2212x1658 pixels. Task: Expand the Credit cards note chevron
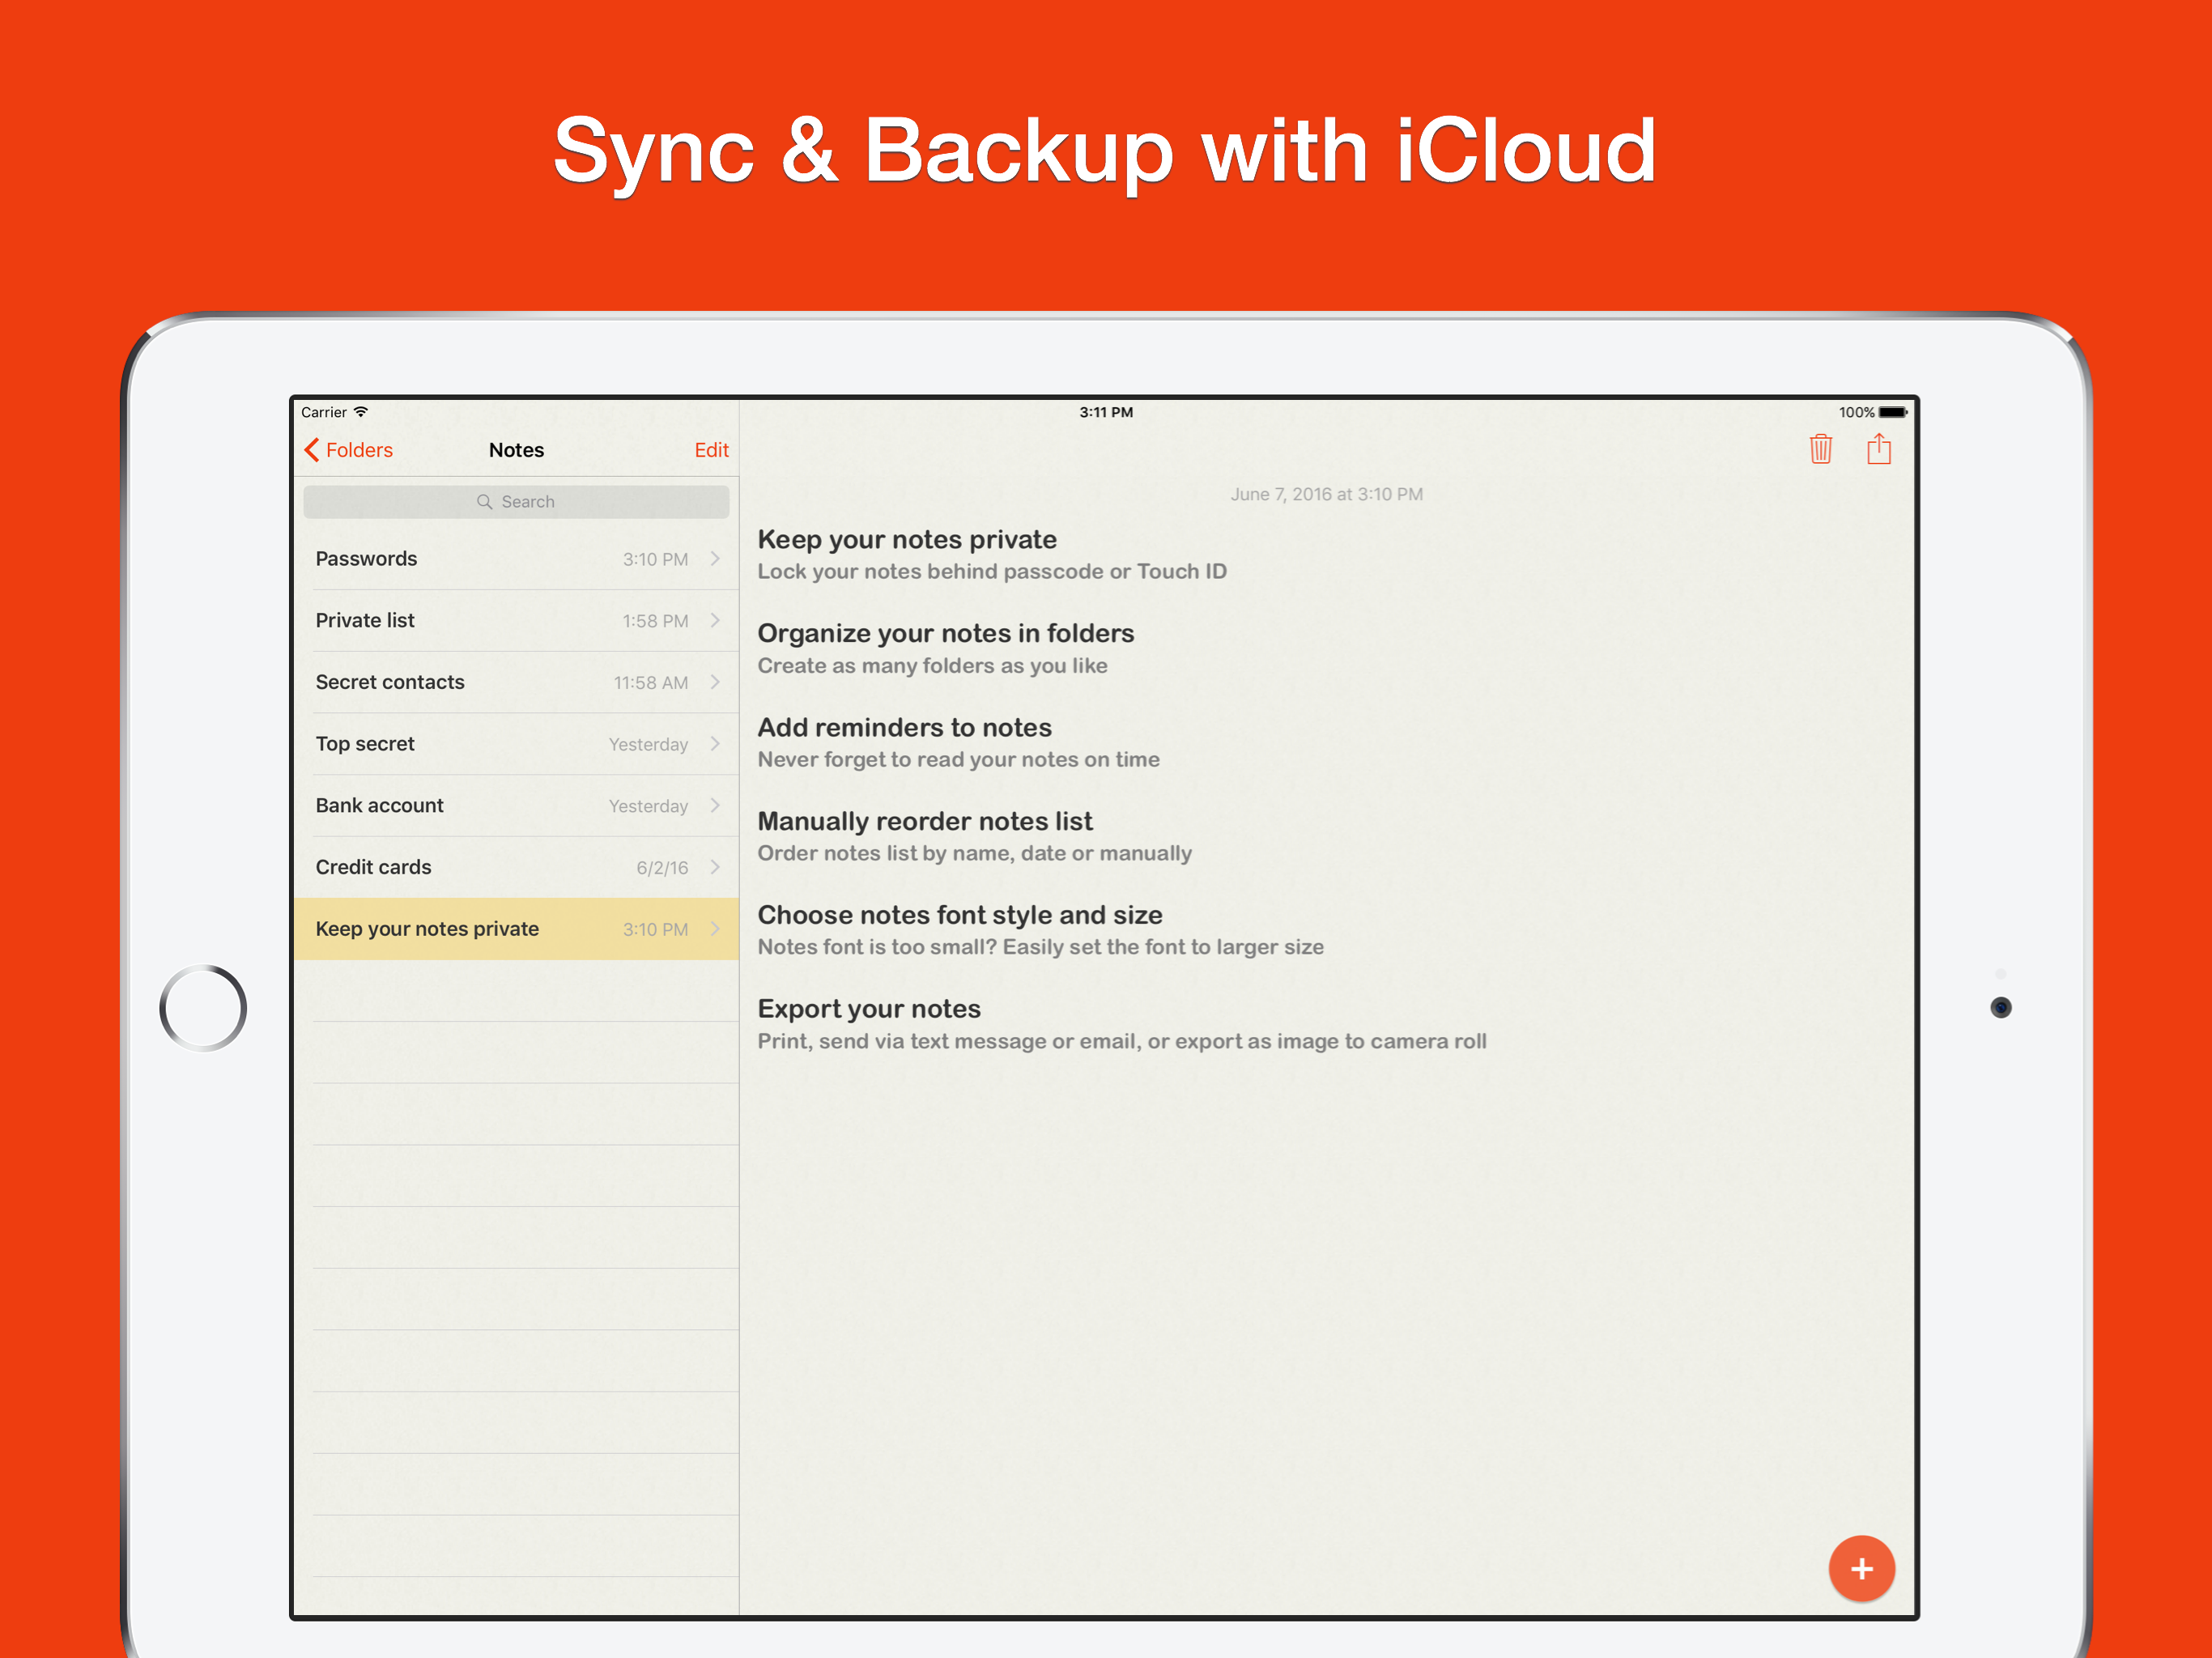pyautogui.click(x=715, y=867)
